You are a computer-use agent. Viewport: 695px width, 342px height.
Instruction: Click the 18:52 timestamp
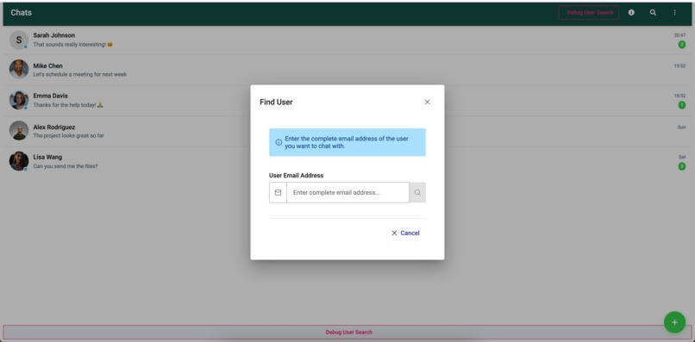pos(679,96)
